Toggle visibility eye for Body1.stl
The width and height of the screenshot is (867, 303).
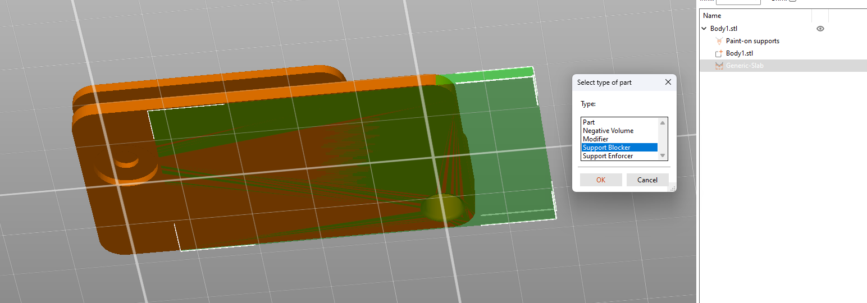[820, 29]
